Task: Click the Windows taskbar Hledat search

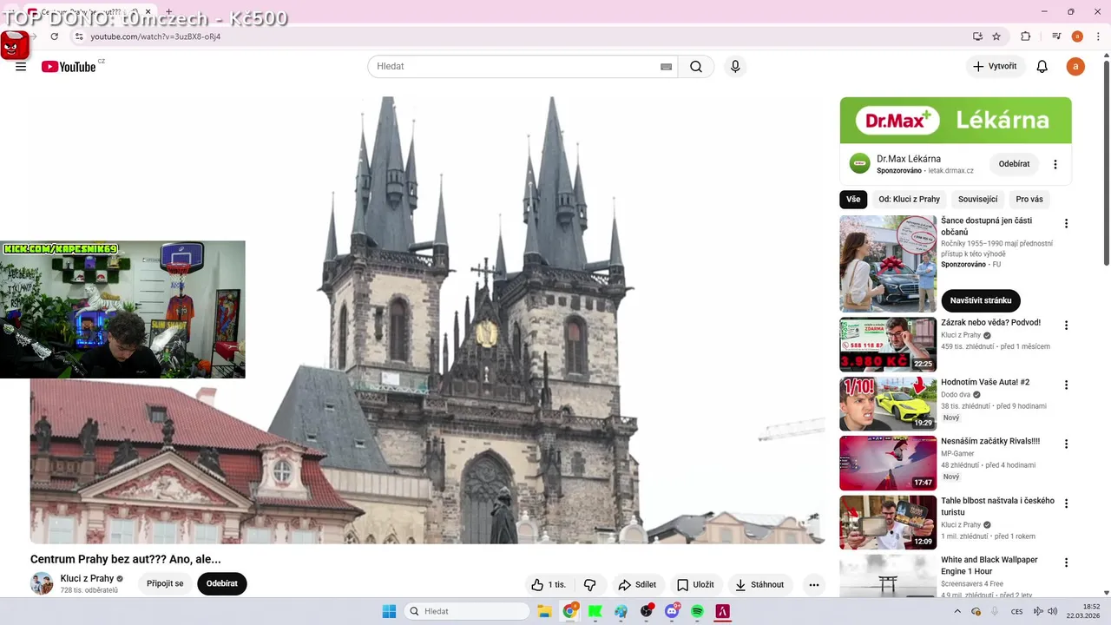Action: (x=467, y=611)
